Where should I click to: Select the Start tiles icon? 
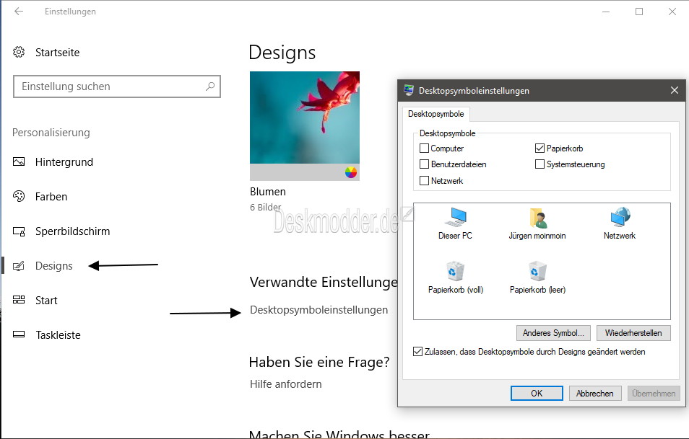pyautogui.click(x=19, y=300)
